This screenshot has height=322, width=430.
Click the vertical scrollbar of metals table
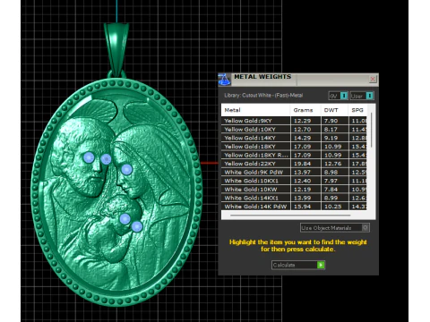(x=372, y=130)
